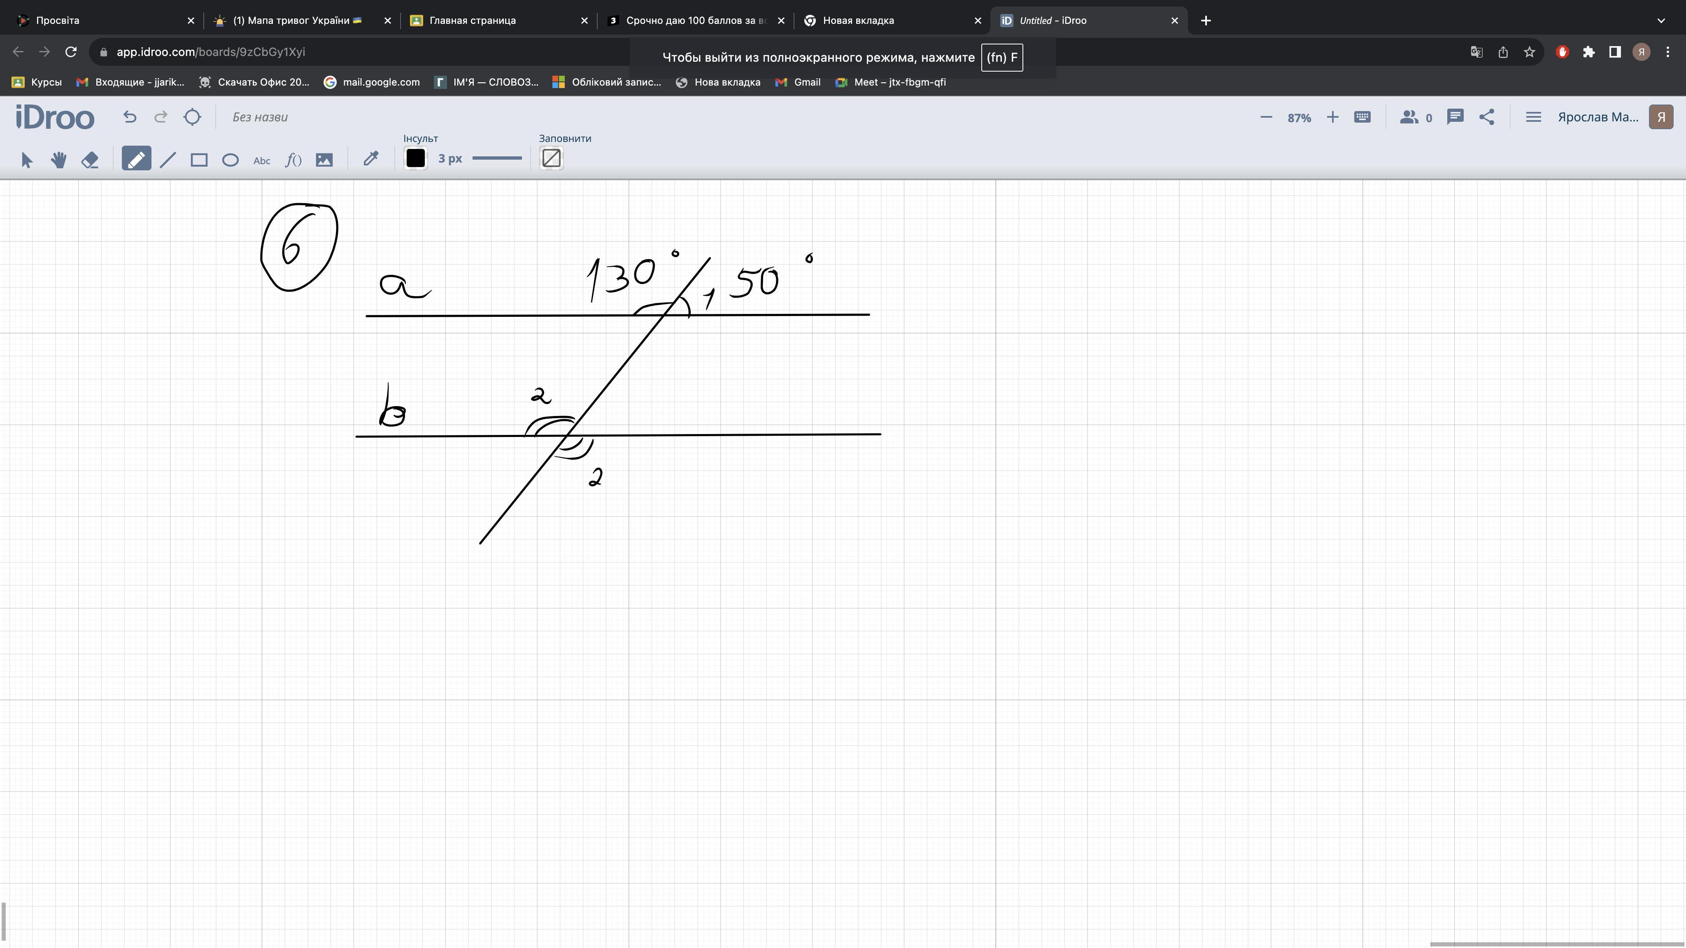Toggle the chat panel icon

[x=1455, y=117]
